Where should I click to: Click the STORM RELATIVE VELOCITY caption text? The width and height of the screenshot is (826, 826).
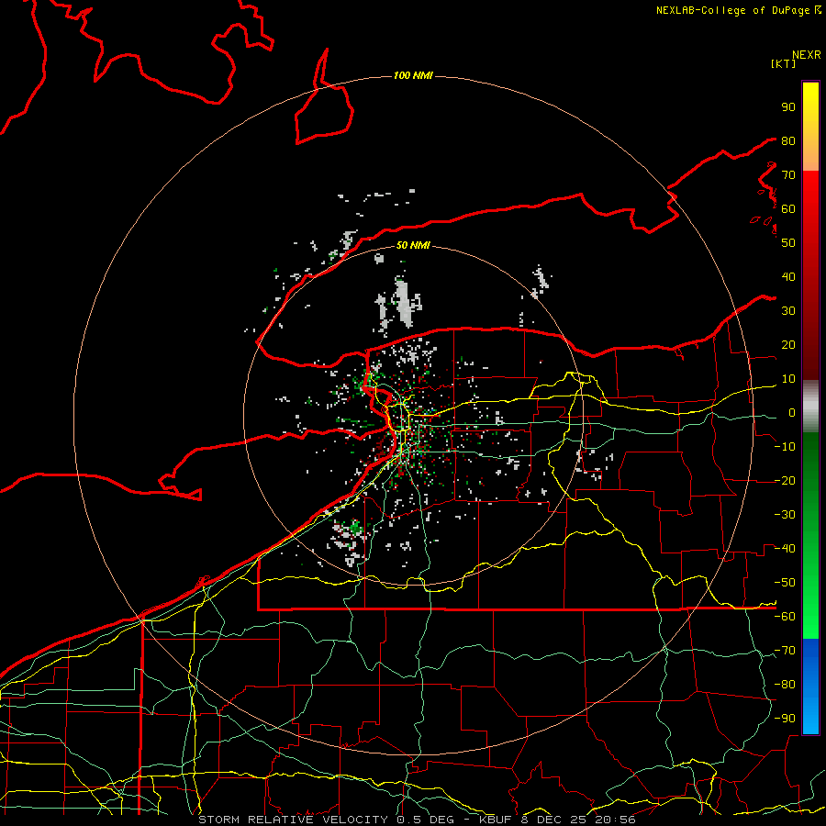coord(293,820)
